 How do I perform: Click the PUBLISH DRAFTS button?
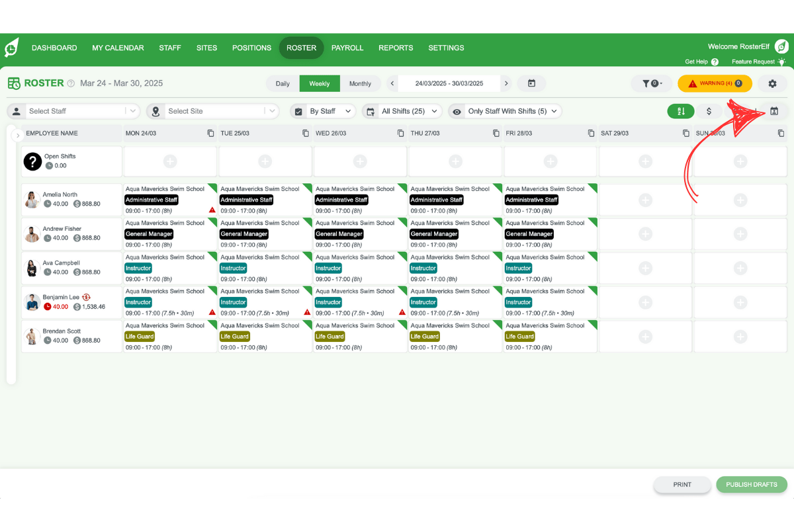point(752,485)
